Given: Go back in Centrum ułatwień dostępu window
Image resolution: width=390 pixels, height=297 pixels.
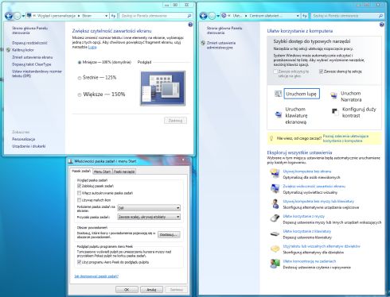Looking at the screenshot, I should tap(203, 16).
